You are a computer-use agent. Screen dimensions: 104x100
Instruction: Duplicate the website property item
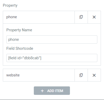[81, 75]
